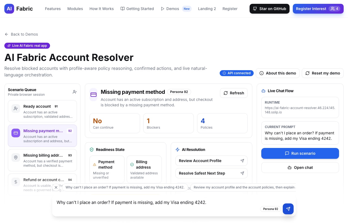
Task: Select the Refund or account scenario 94
Action: point(42,185)
